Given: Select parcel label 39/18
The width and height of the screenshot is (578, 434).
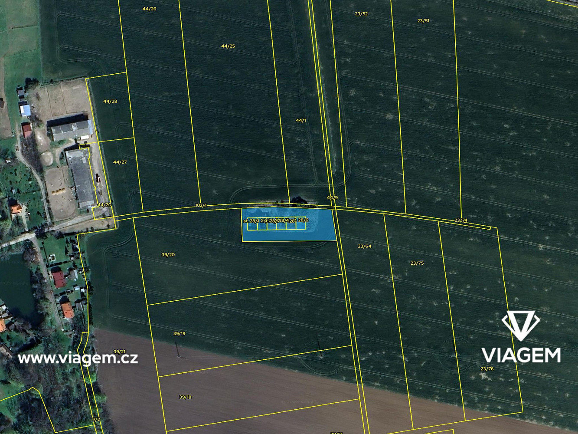Looking at the screenshot, I should coord(185,397).
